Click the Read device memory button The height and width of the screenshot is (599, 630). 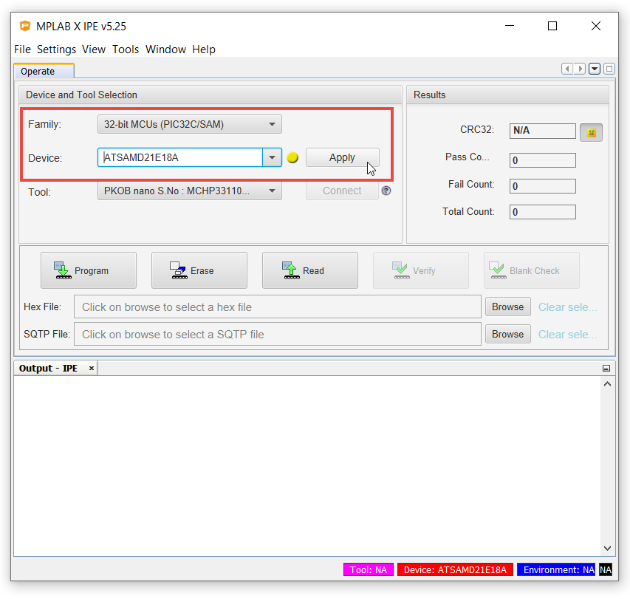[x=309, y=270]
